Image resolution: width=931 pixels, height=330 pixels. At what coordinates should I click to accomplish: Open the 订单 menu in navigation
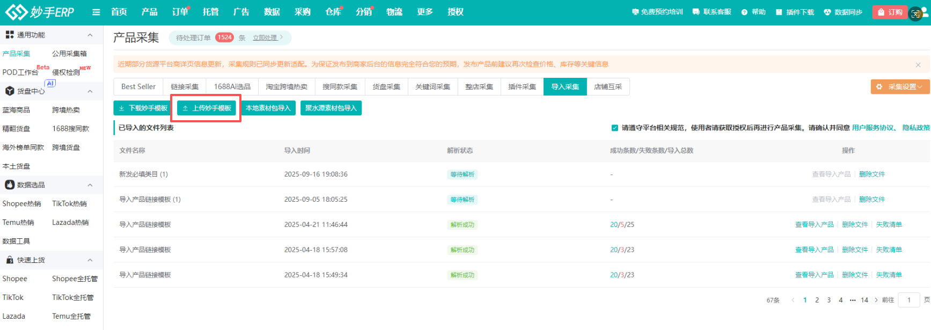(180, 12)
